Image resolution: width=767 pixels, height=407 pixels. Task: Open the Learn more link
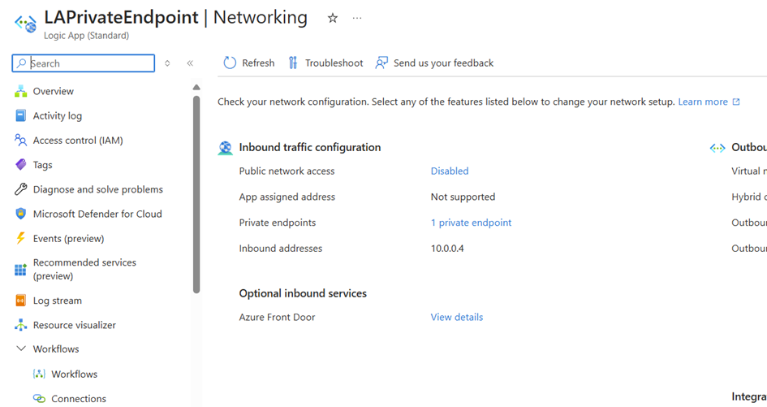click(702, 102)
